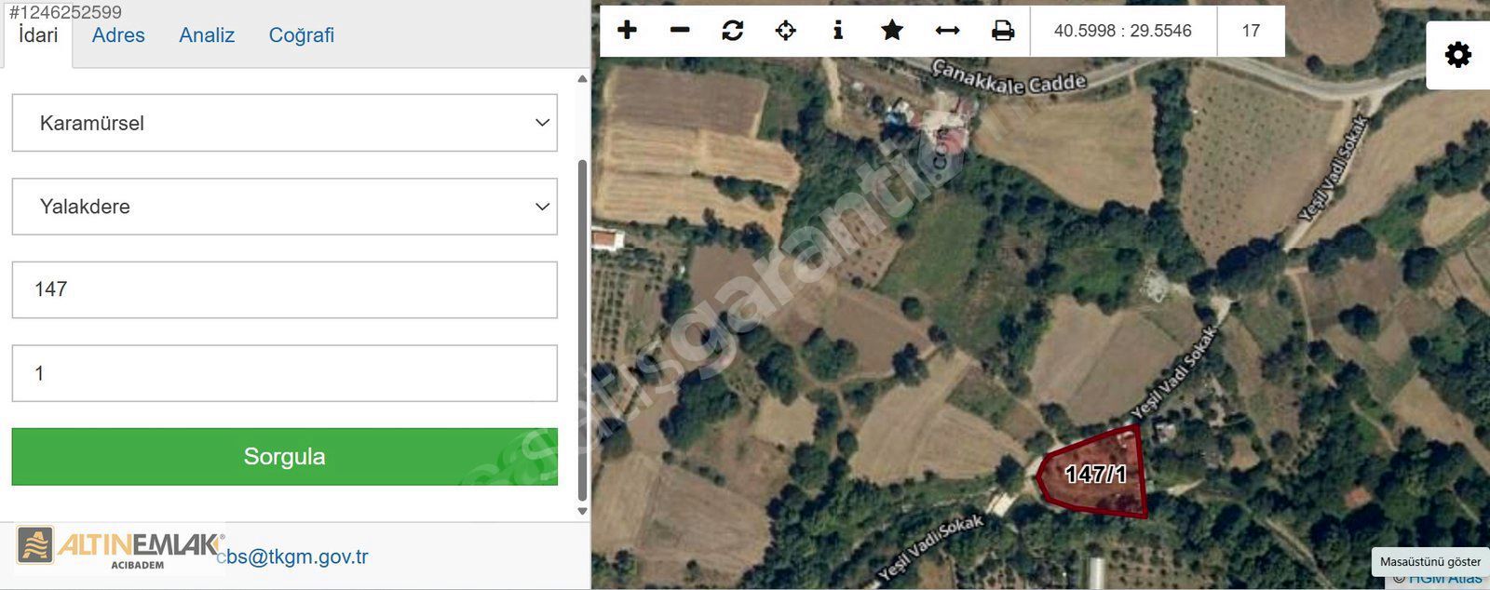Refresh the map with the reload icon
The image size is (1490, 590).
click(733, 31)
